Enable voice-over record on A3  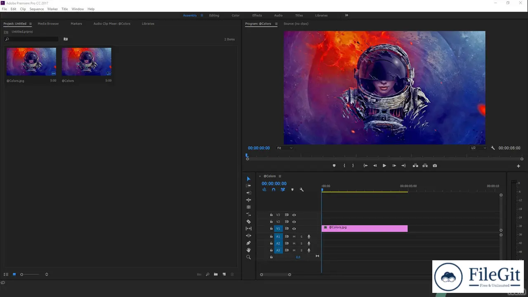pos(309,250)
